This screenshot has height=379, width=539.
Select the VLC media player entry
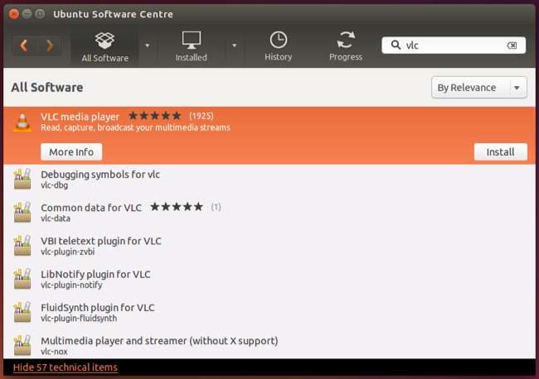point(269,136)
